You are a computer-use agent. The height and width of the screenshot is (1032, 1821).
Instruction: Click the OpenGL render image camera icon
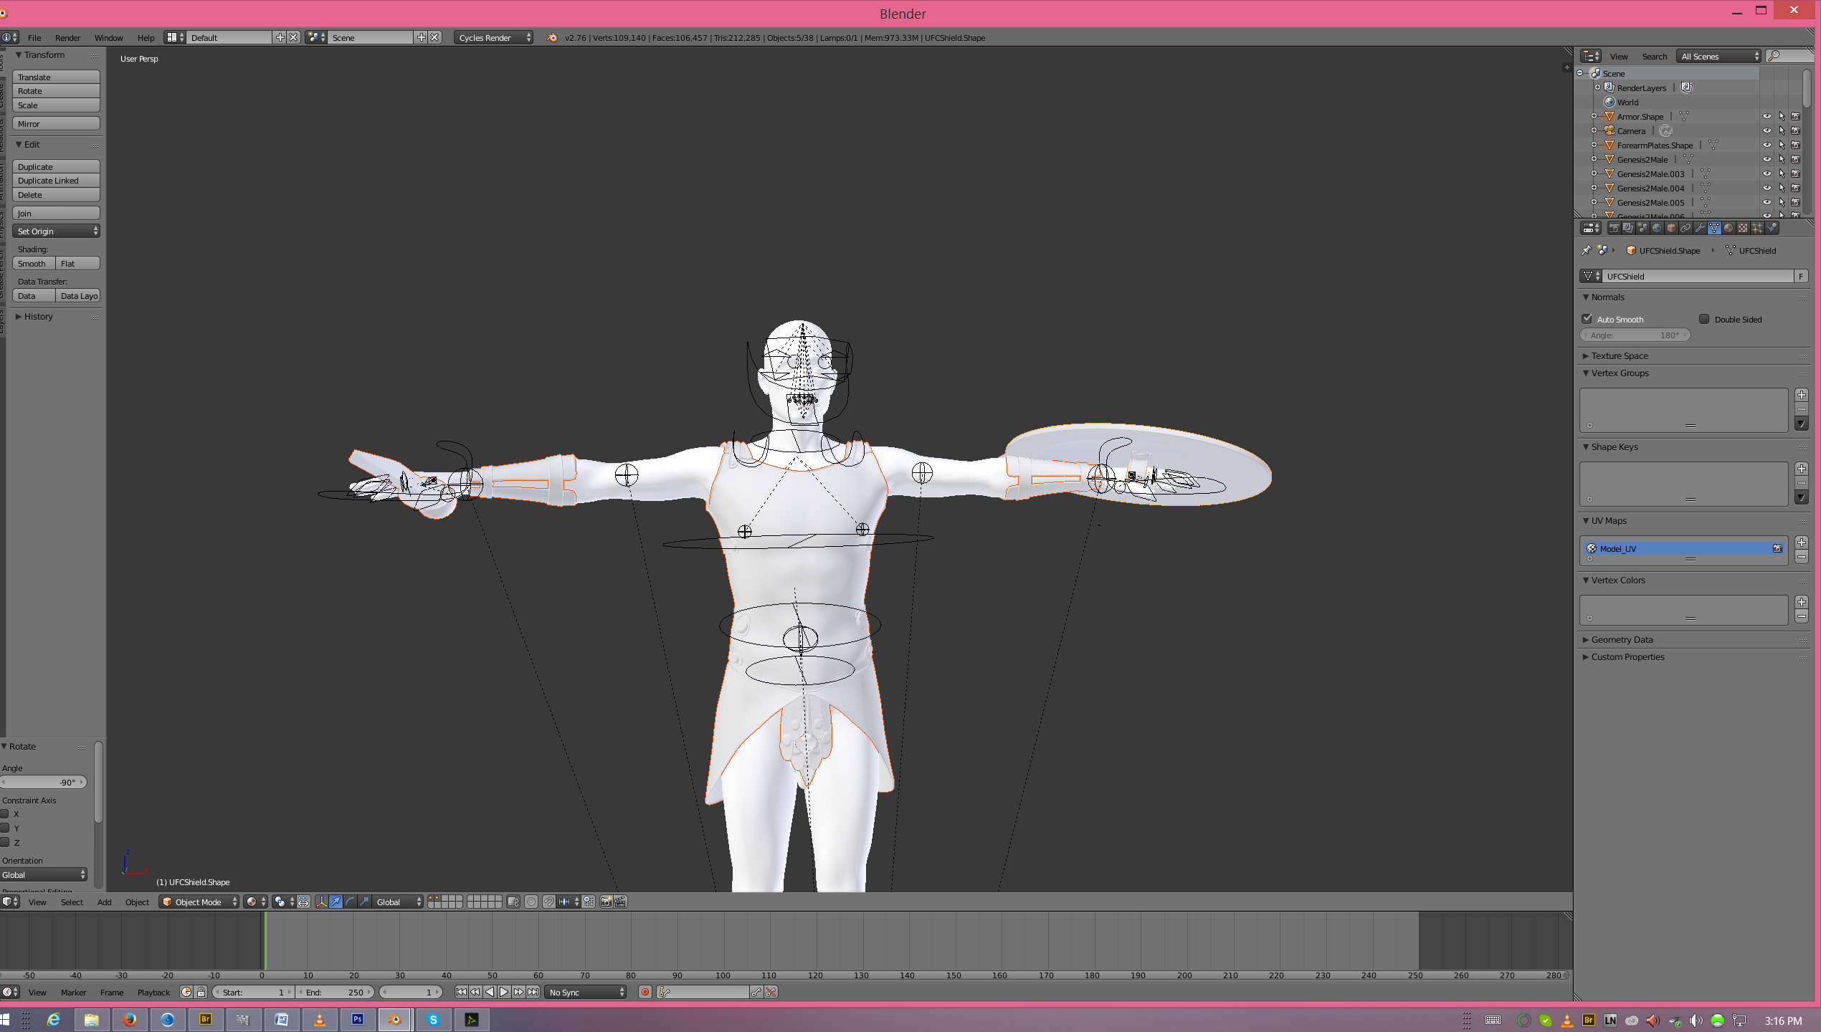[x=606, y=902]
